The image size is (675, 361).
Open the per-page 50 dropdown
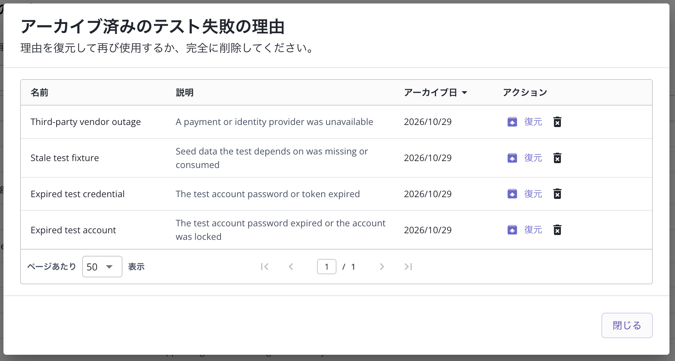[x=102, y=267]
